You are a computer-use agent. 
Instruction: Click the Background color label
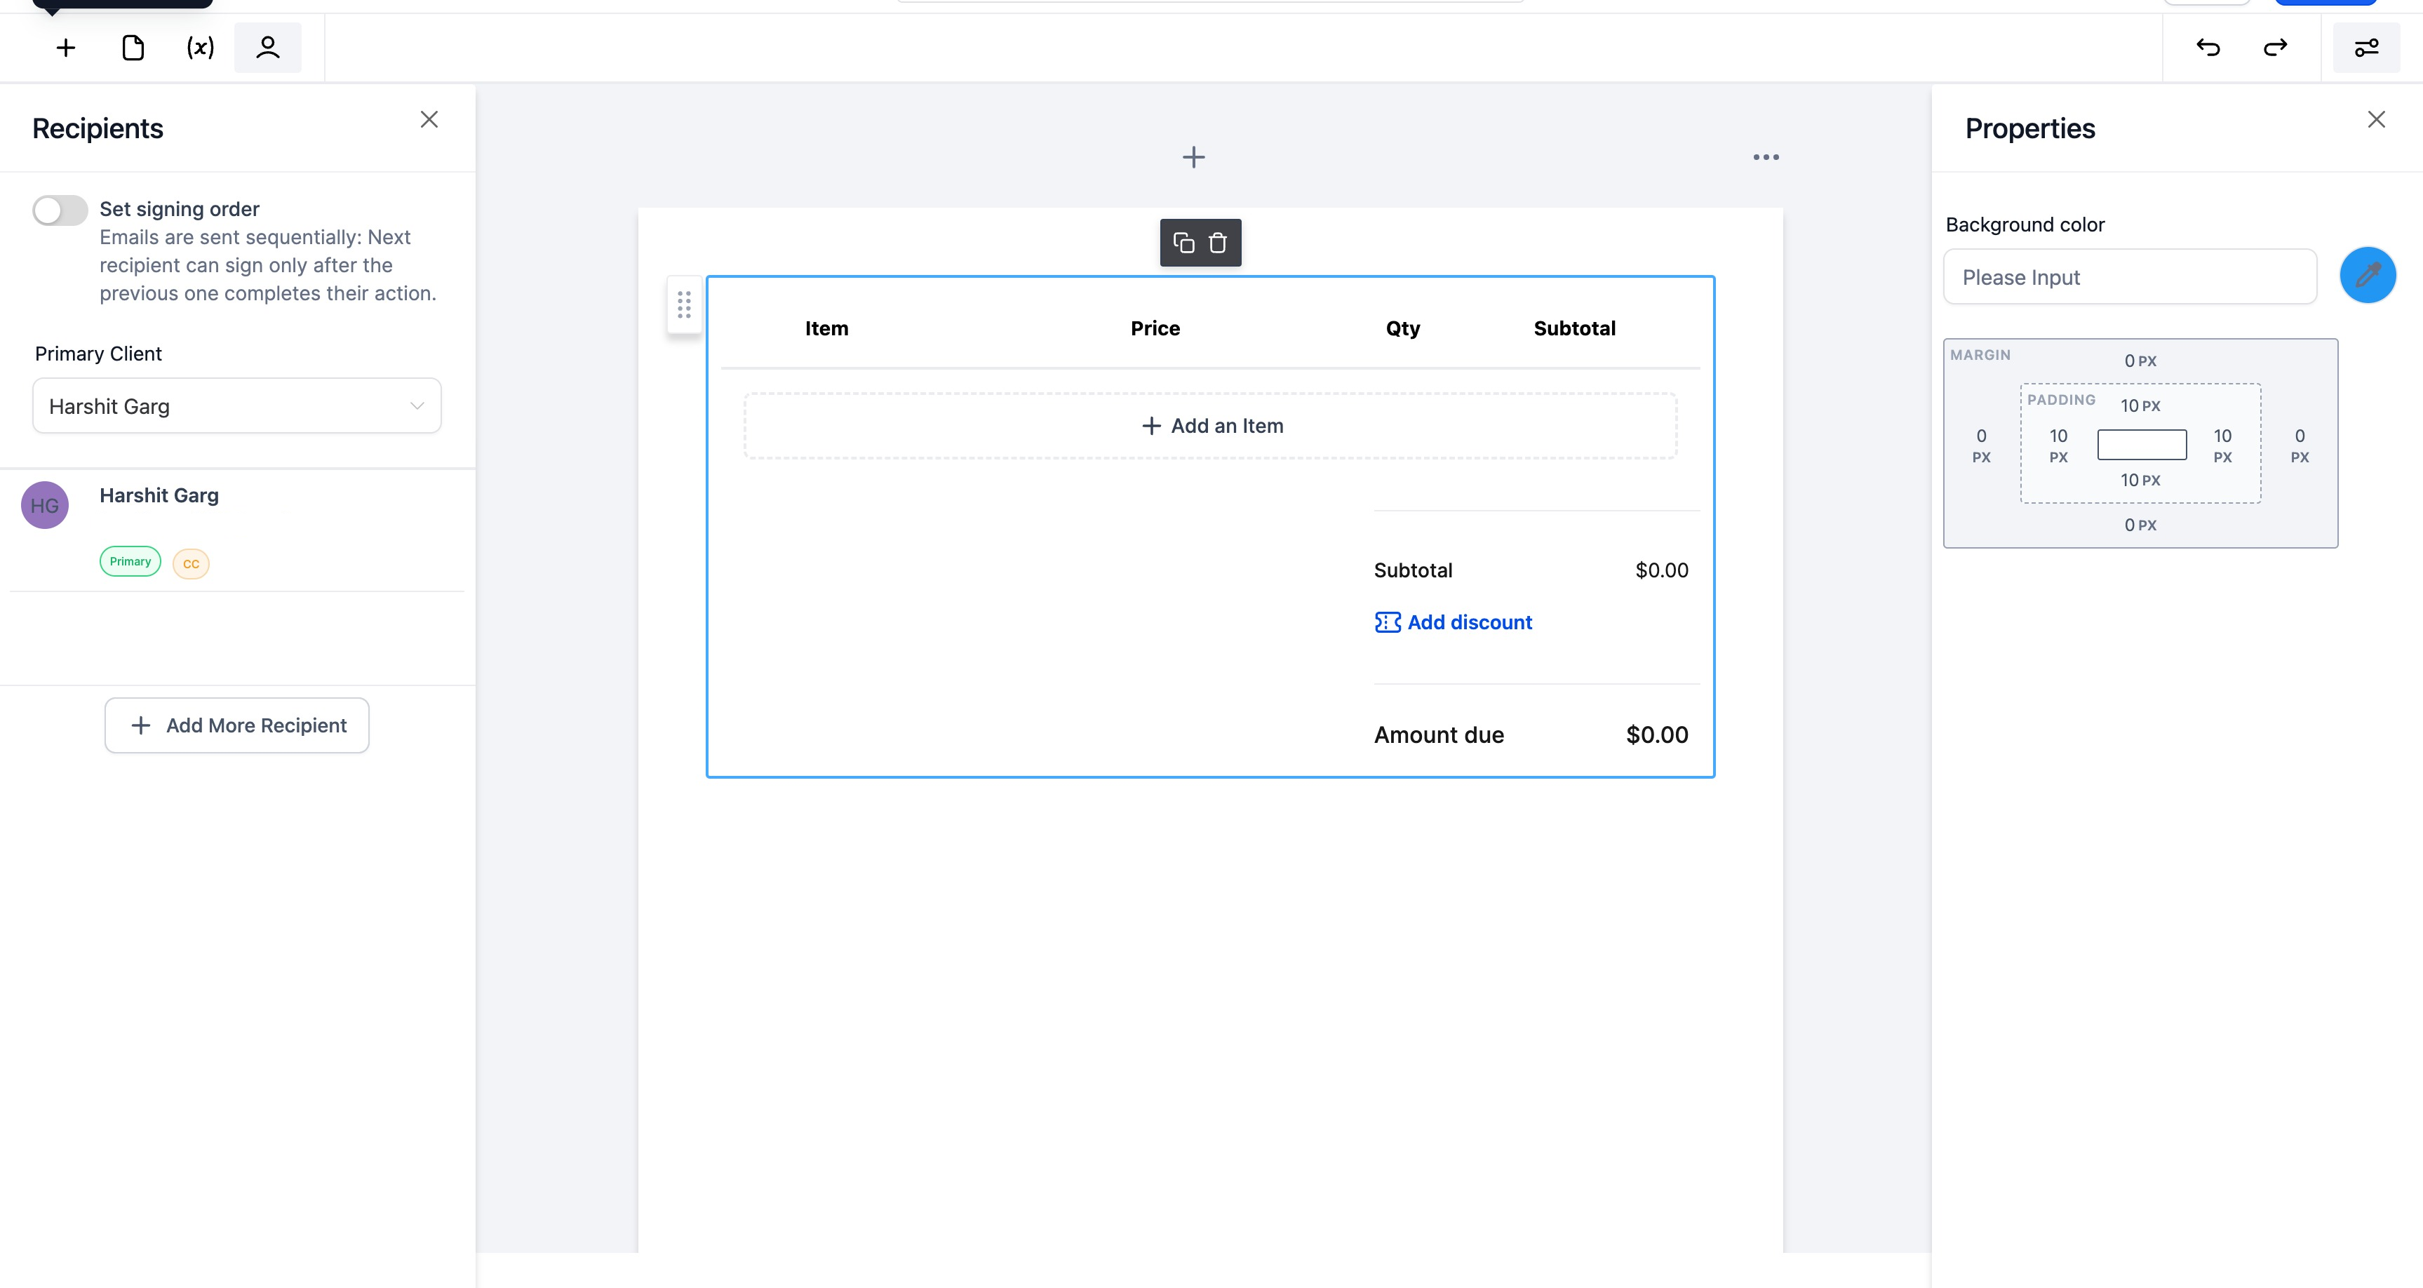2024,225
